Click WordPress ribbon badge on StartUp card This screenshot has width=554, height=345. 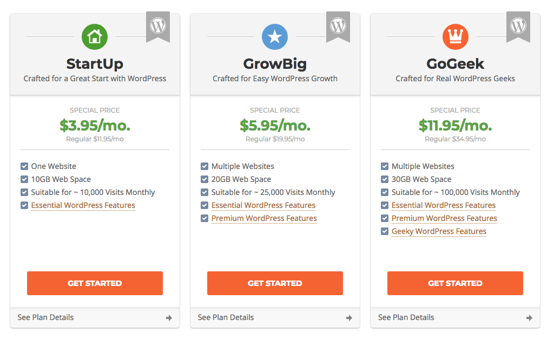coord(158,27)
